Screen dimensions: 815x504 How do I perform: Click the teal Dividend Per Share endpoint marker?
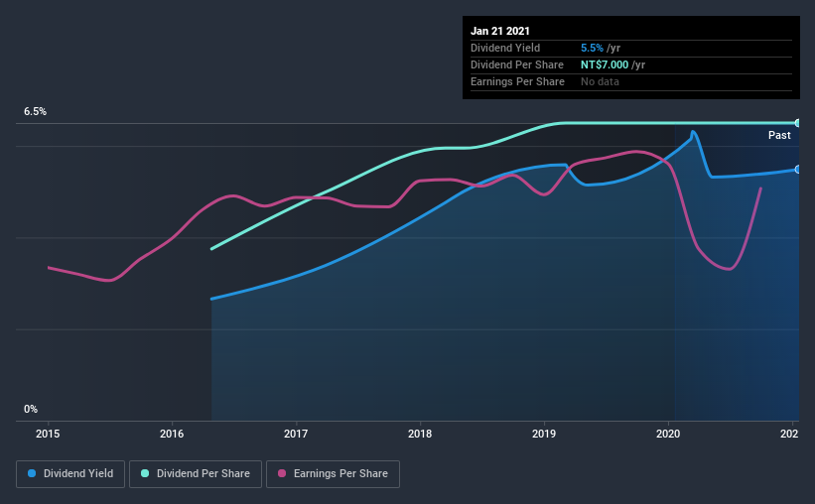pyautogui.click(x=798, y=123)
